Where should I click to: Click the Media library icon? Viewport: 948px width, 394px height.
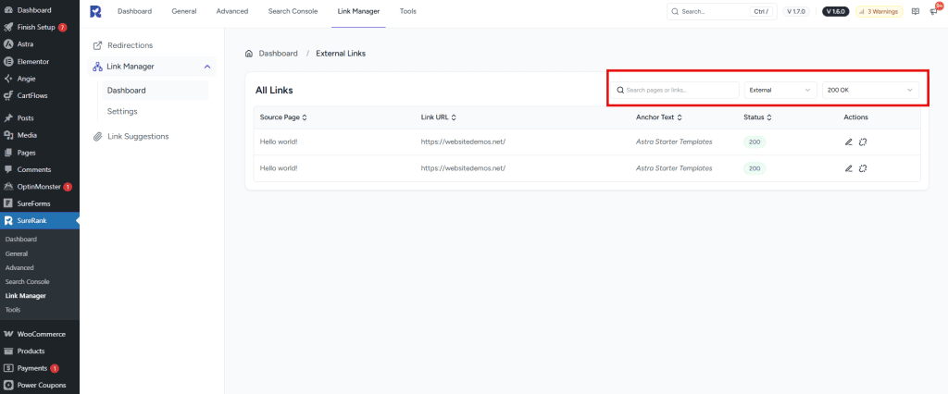pos(8,135)
